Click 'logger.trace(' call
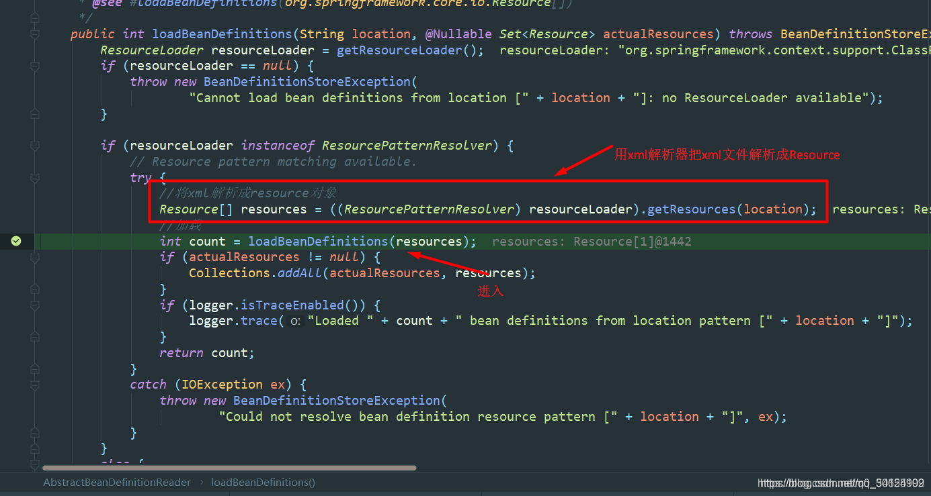The width and height of the screenshot is (931, 496). tap(237, 321)
